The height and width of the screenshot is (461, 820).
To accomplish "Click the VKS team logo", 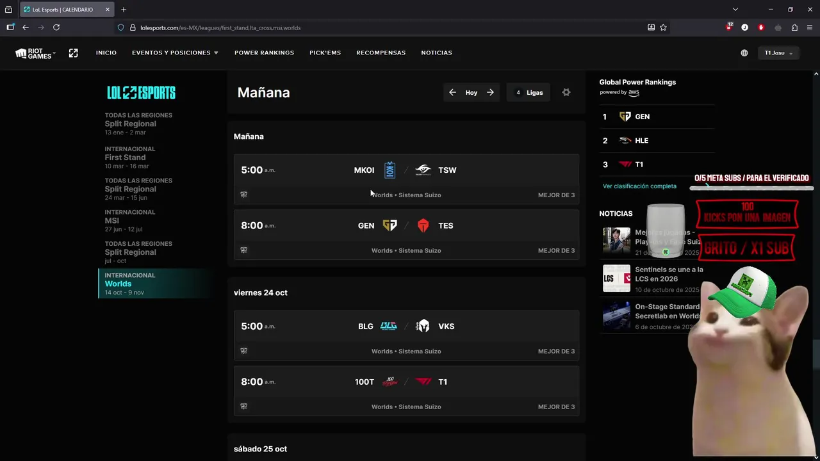I will (x=423, y=326).
